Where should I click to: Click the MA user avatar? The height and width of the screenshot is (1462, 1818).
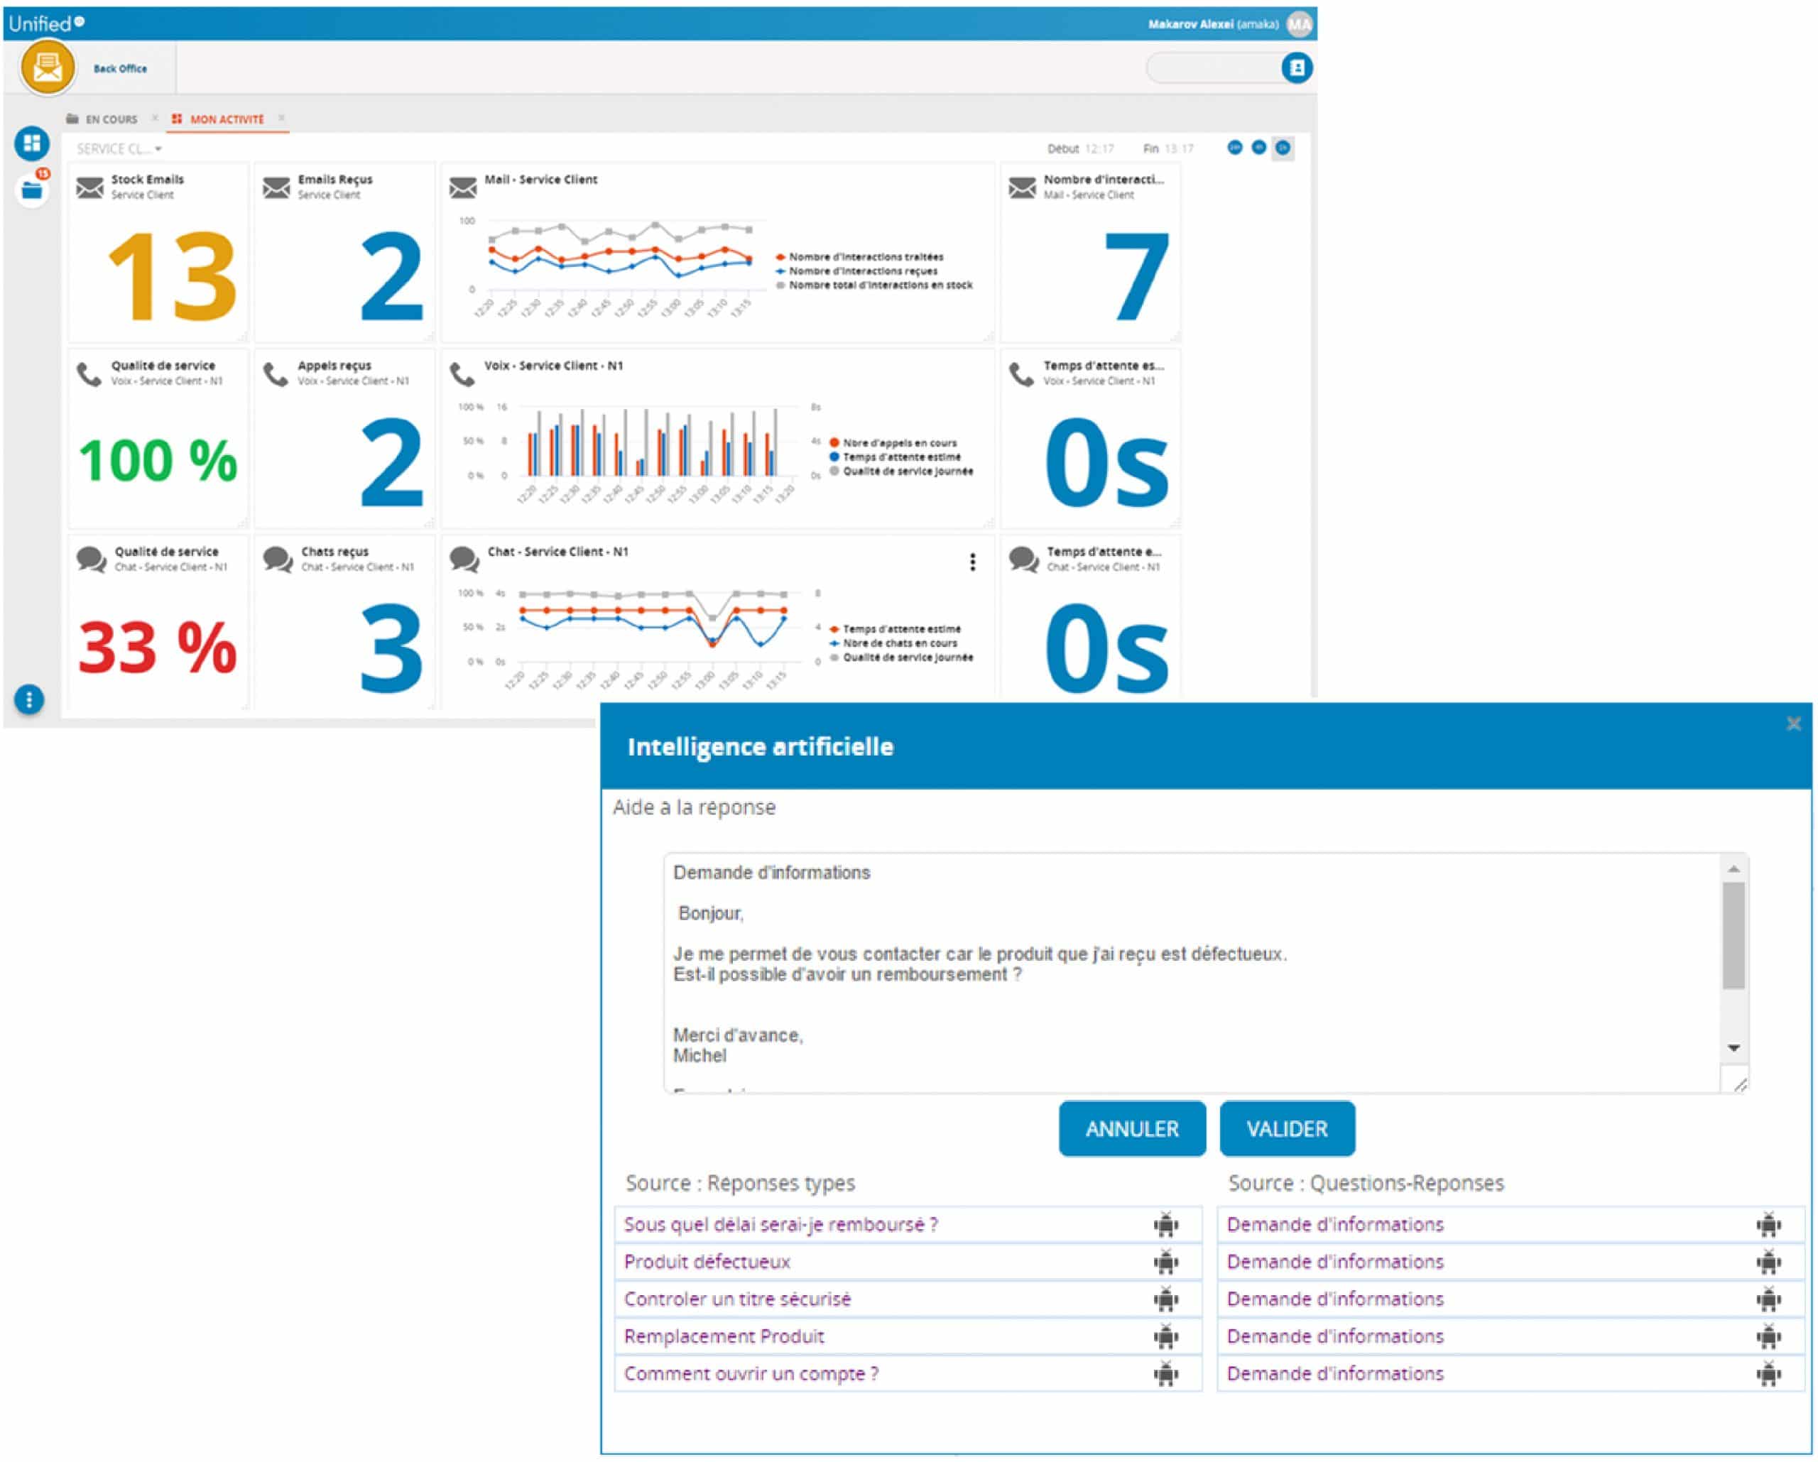(1299, 24)
